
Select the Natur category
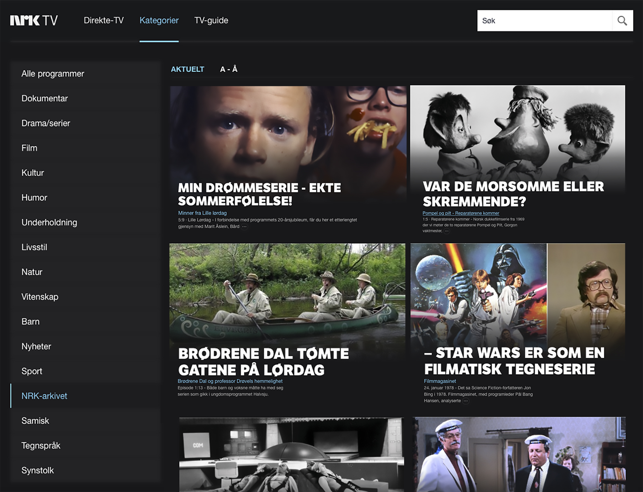[x=86, y=272]
